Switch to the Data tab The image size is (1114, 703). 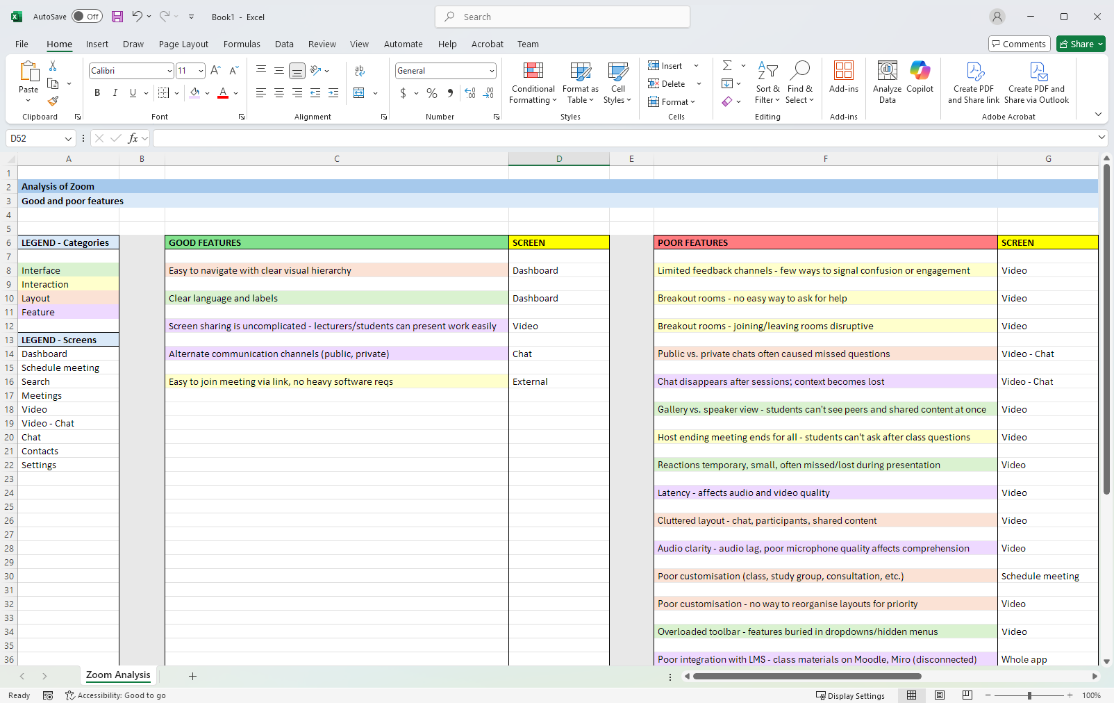pyautogui.click(x=284, y=44)
